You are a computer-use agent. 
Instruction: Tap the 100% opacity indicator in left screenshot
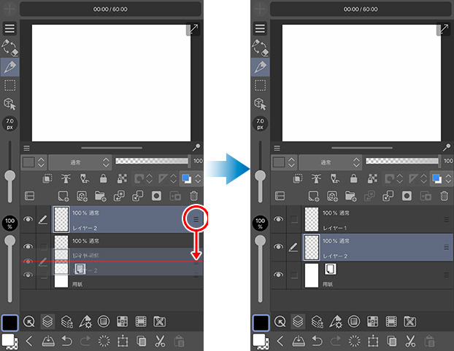(9, 223)
